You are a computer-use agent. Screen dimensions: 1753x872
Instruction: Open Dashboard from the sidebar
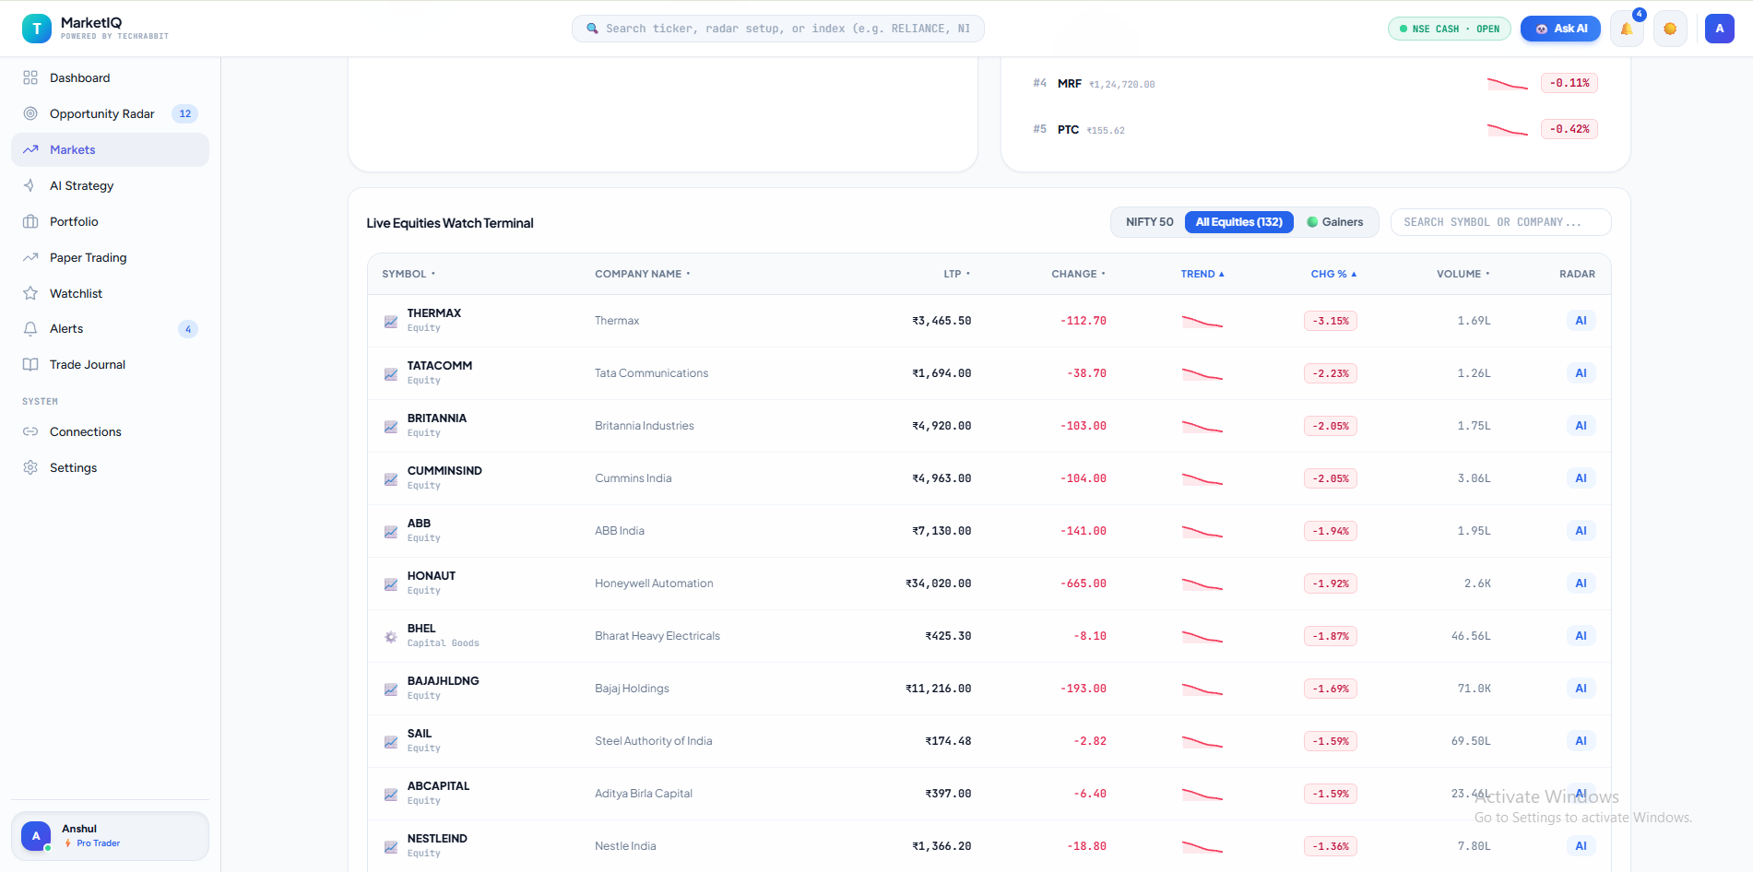110,78
